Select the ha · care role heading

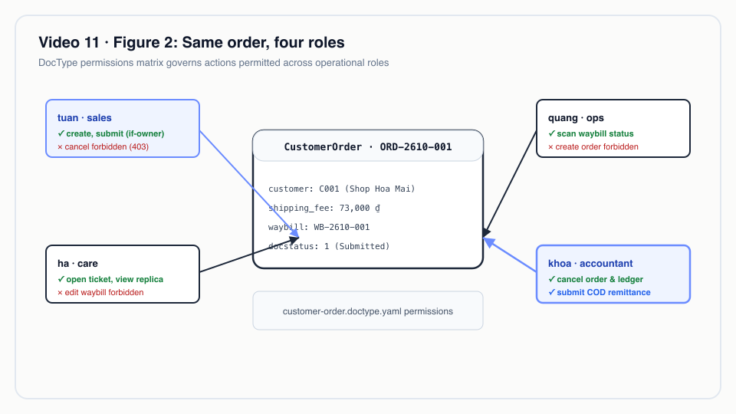77,263
